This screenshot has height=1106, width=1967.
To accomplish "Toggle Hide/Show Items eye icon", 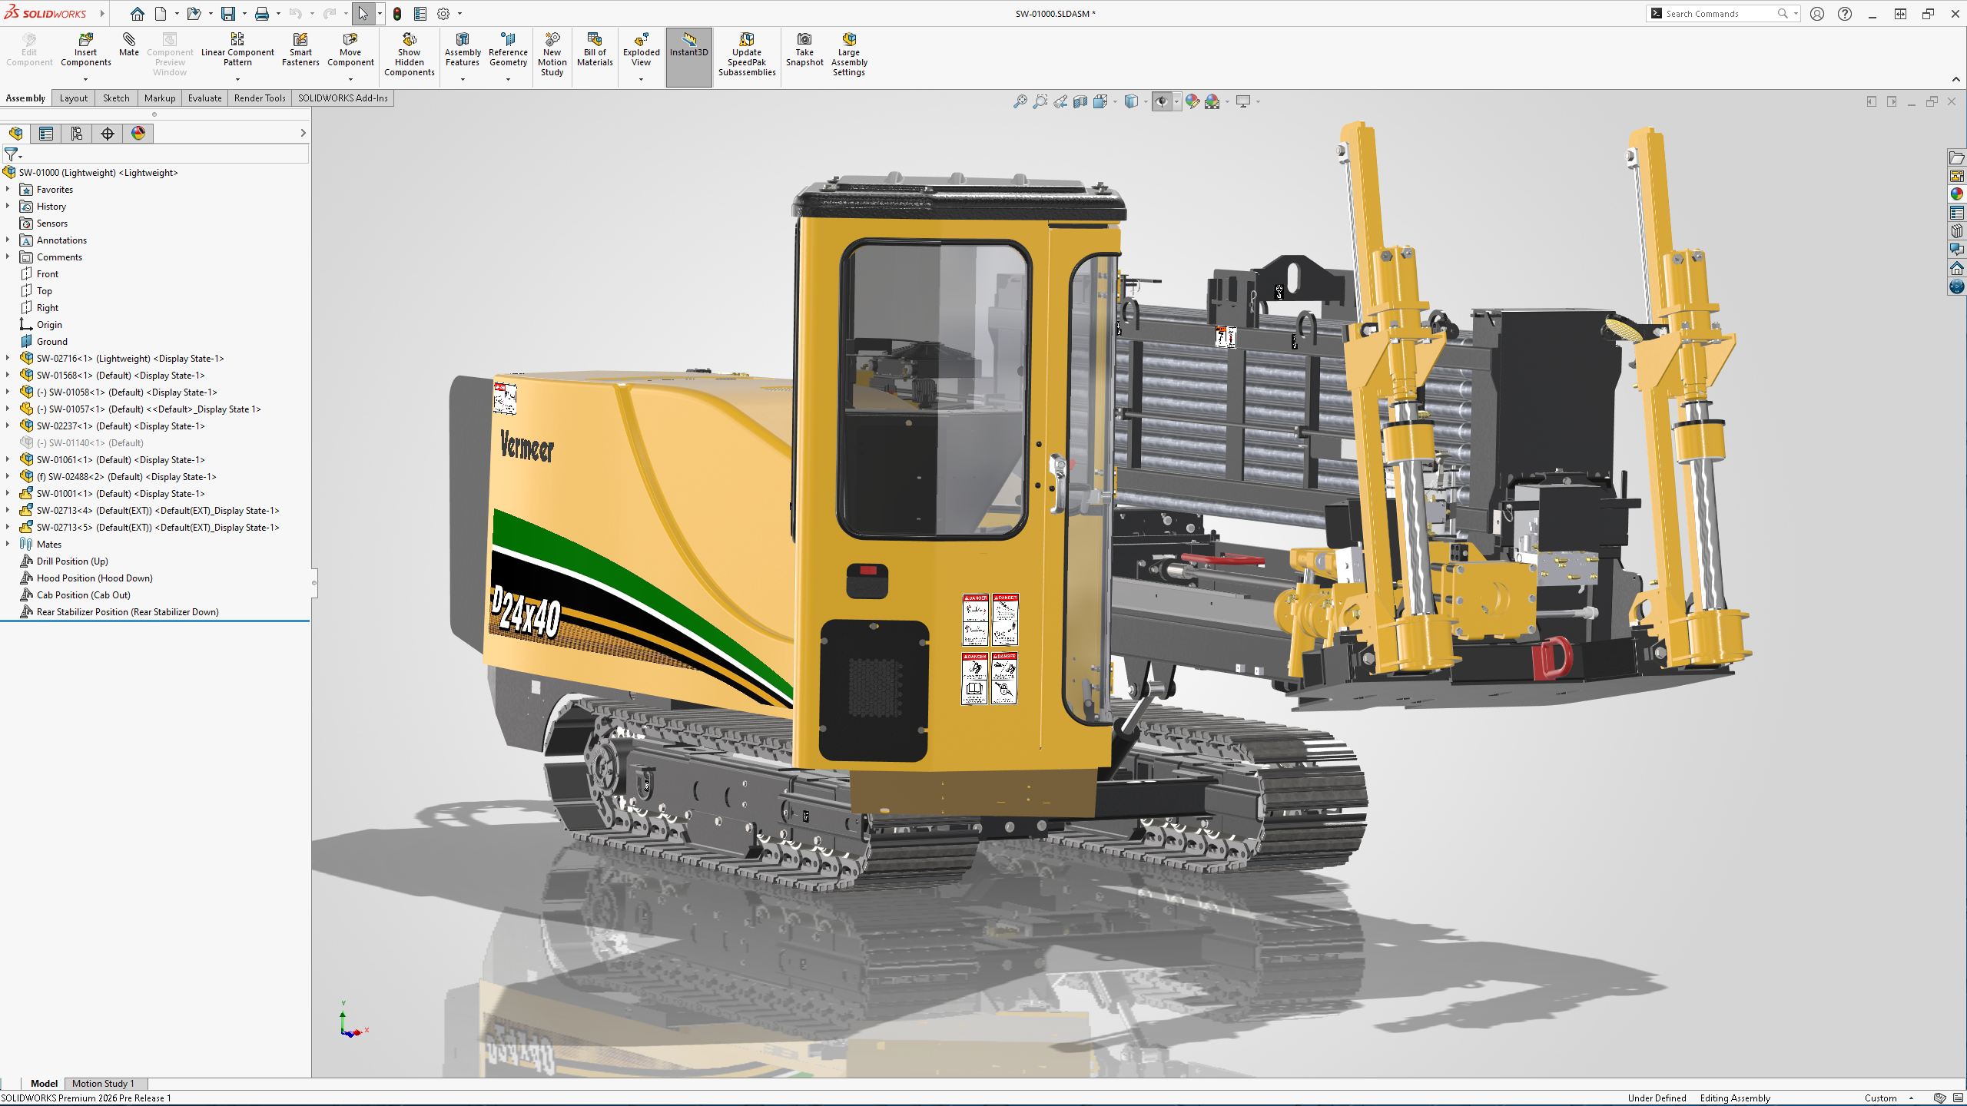I will pos(1162,101).
